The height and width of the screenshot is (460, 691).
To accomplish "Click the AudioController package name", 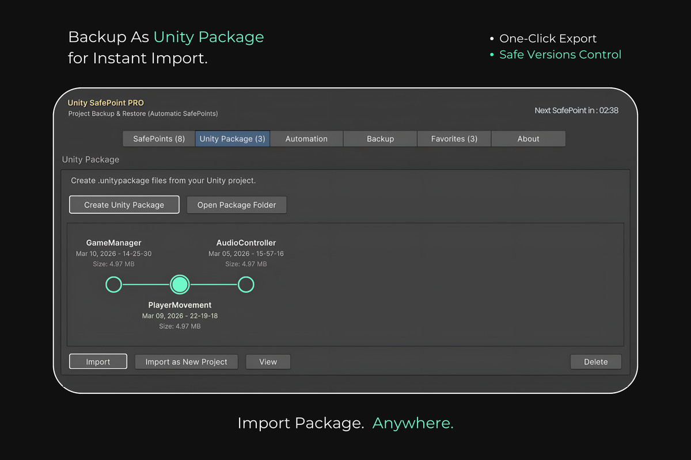I will (246, 243).
